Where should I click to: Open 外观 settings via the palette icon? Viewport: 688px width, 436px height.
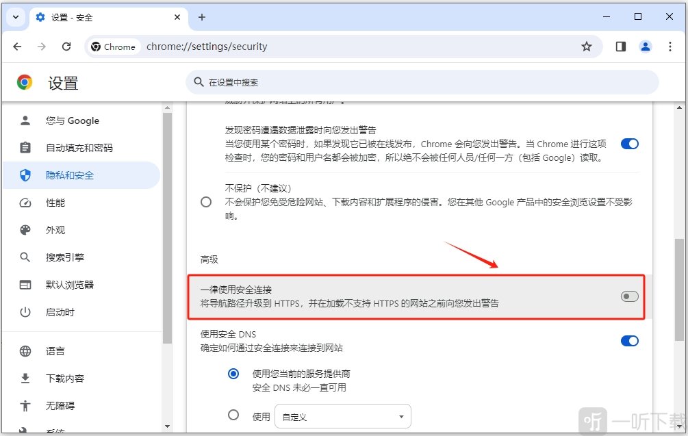[24, 230]
